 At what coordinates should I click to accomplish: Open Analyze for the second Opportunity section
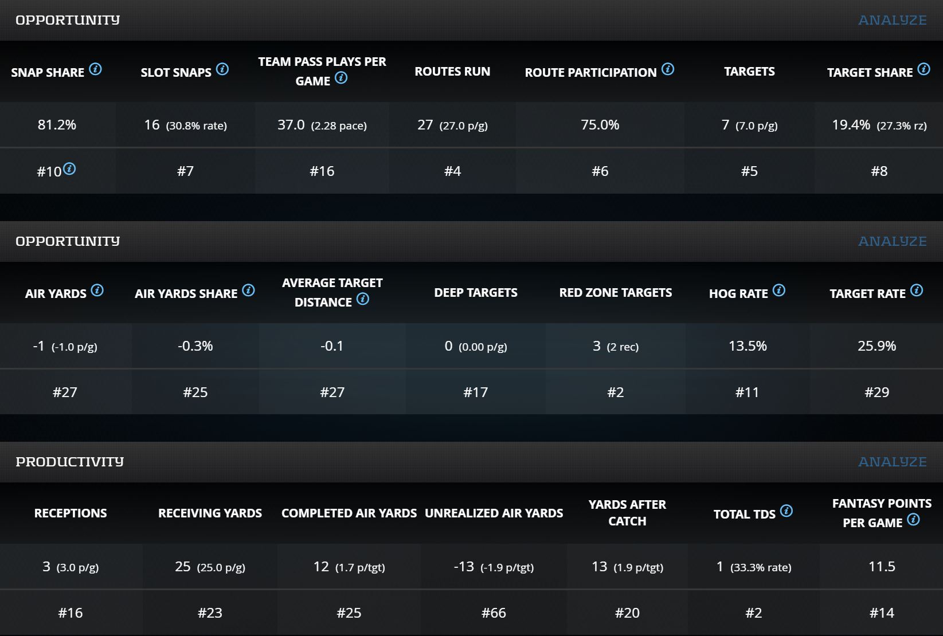892,241
